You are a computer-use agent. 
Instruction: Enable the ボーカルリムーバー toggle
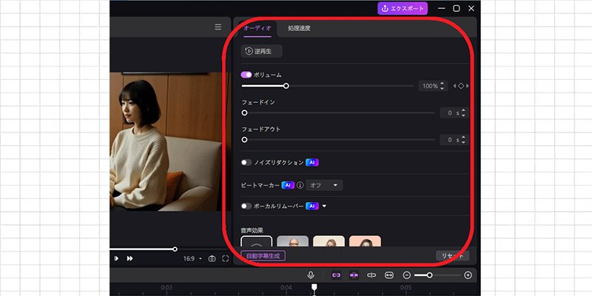click(246, 206)
